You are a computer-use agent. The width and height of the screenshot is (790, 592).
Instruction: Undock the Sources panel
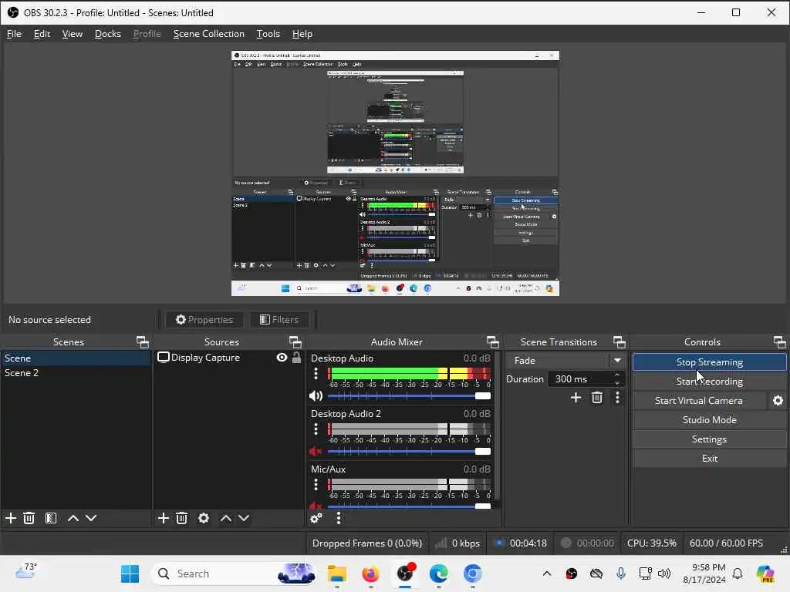[x=295, y=342]
